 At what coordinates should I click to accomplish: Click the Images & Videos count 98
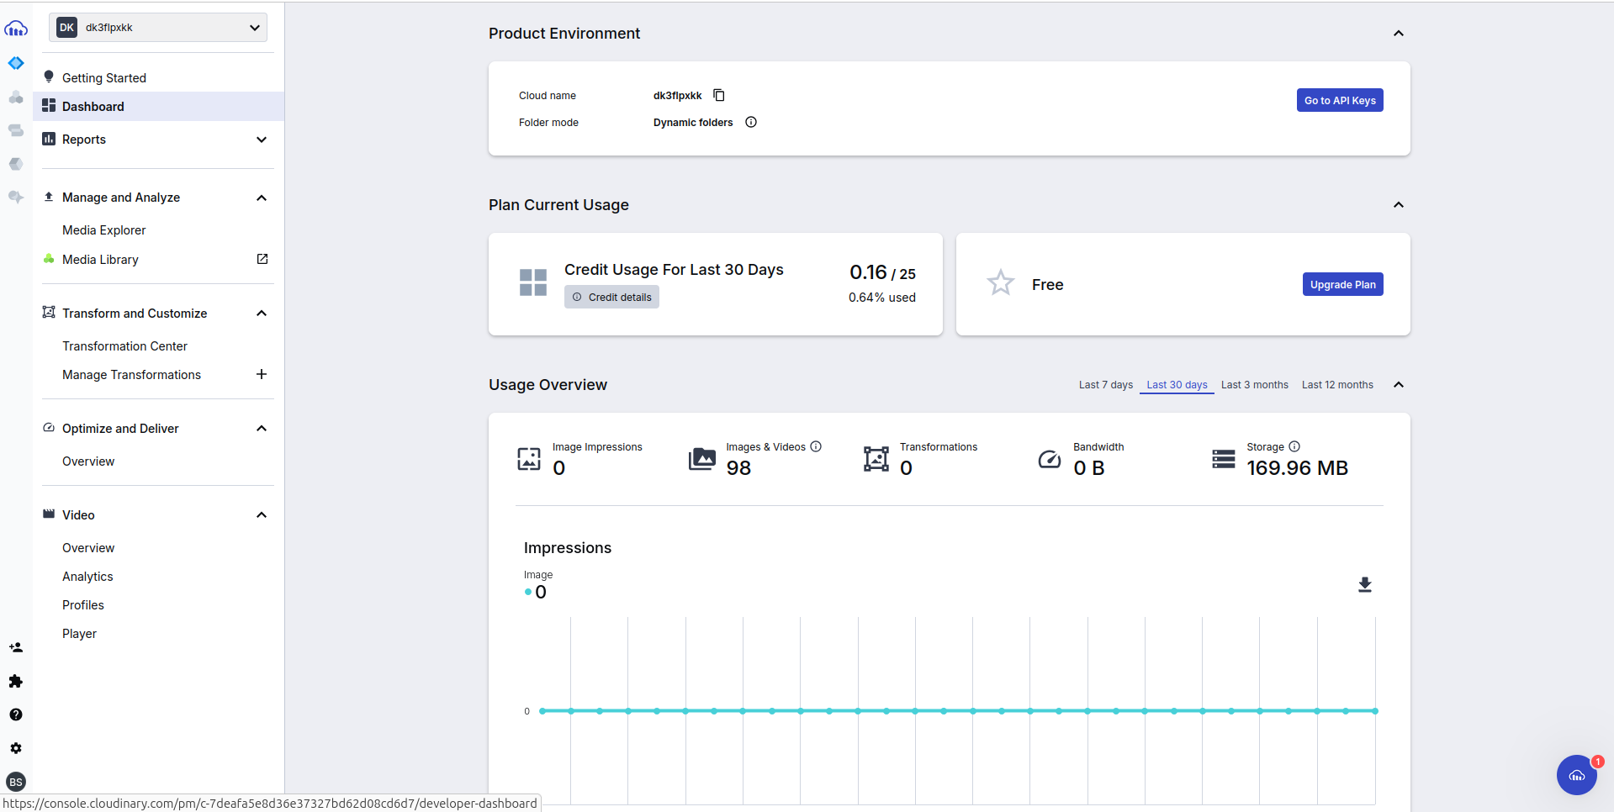pos(738,468)
